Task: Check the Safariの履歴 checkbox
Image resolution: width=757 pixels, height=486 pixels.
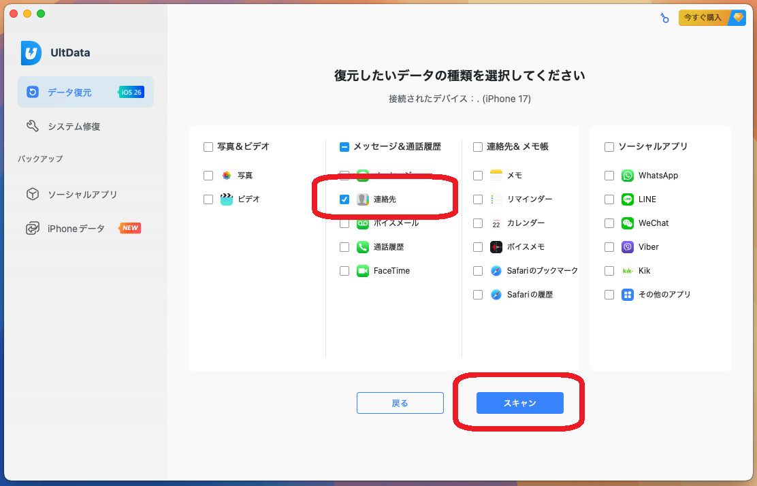Action: (x=477, y=295)
